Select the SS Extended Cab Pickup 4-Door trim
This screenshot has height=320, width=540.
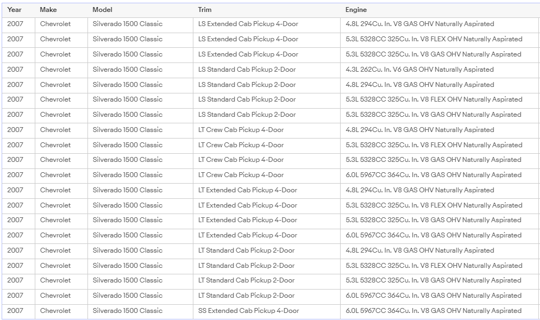(x=248, y=311)
